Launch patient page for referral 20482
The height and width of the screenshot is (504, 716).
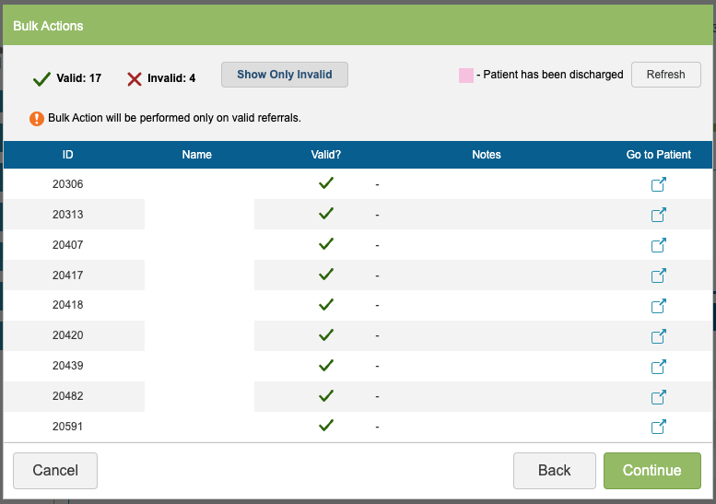[658, 397]
